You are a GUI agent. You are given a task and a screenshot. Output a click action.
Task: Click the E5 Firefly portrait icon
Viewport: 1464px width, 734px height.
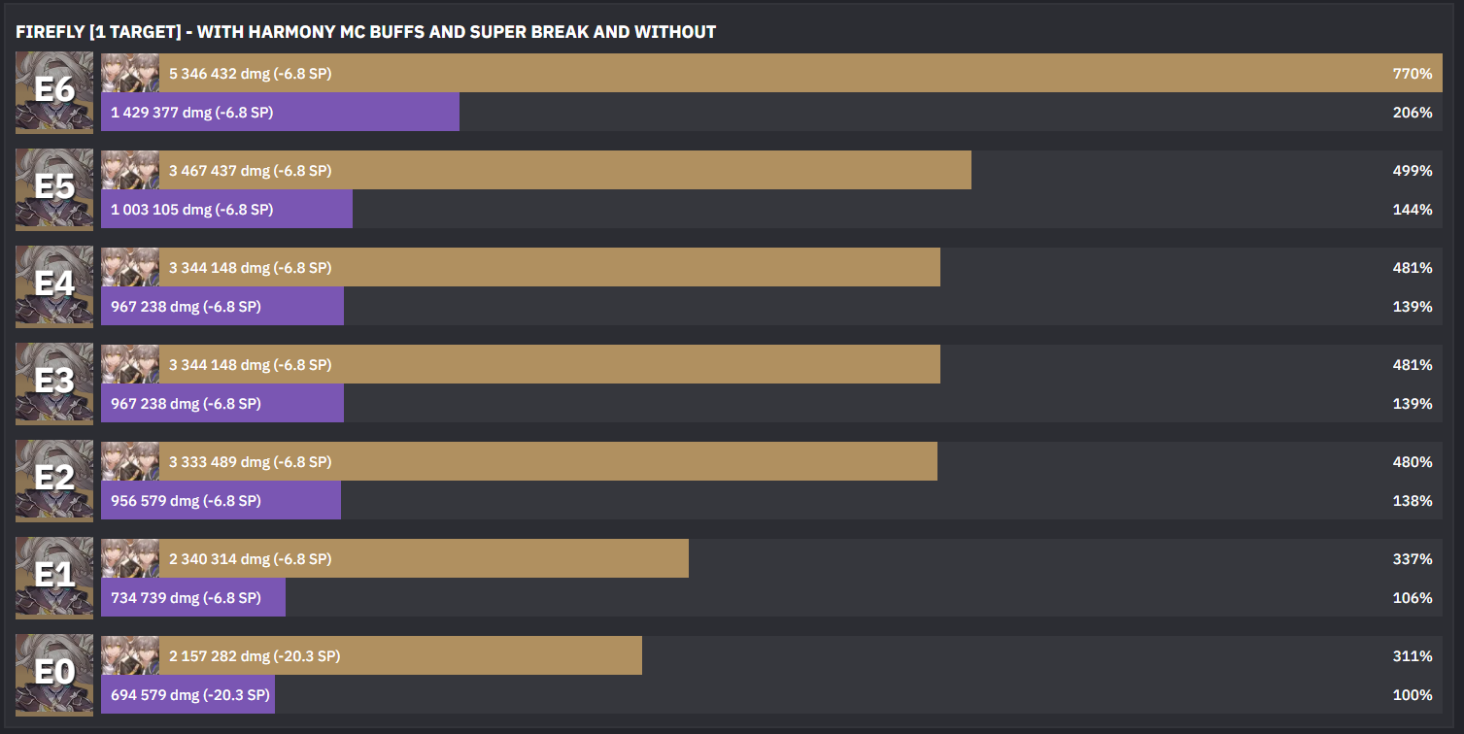tap(54, 189)
